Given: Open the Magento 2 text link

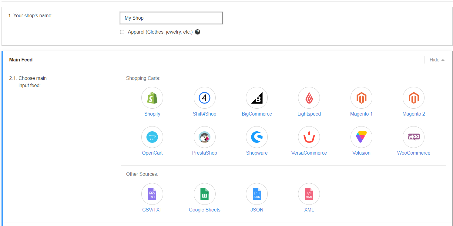Looking at the screenshot, I should click(x=414, y=114).
